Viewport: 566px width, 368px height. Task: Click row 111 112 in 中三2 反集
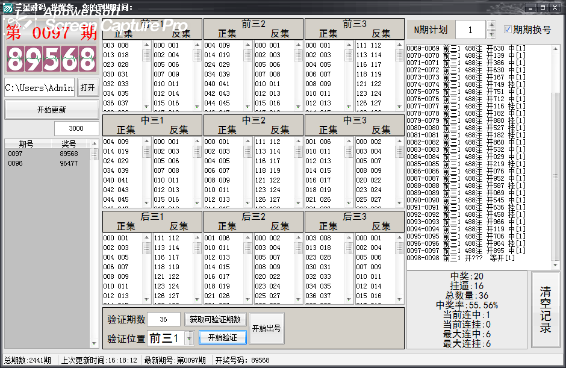pyautogui.click(x=267, y=142)
